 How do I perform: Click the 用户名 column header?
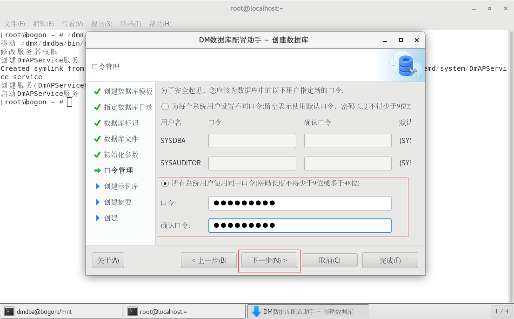click(x=171, y=123)
